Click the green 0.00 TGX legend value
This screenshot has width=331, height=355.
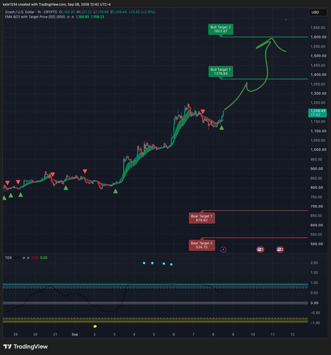click(44, 258)
